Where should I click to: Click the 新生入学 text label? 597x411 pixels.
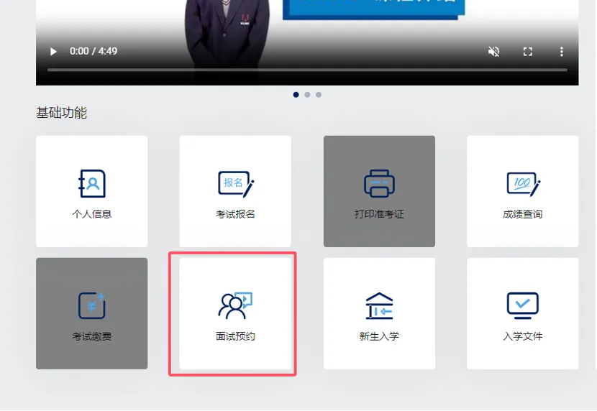[x=379, y=336]
